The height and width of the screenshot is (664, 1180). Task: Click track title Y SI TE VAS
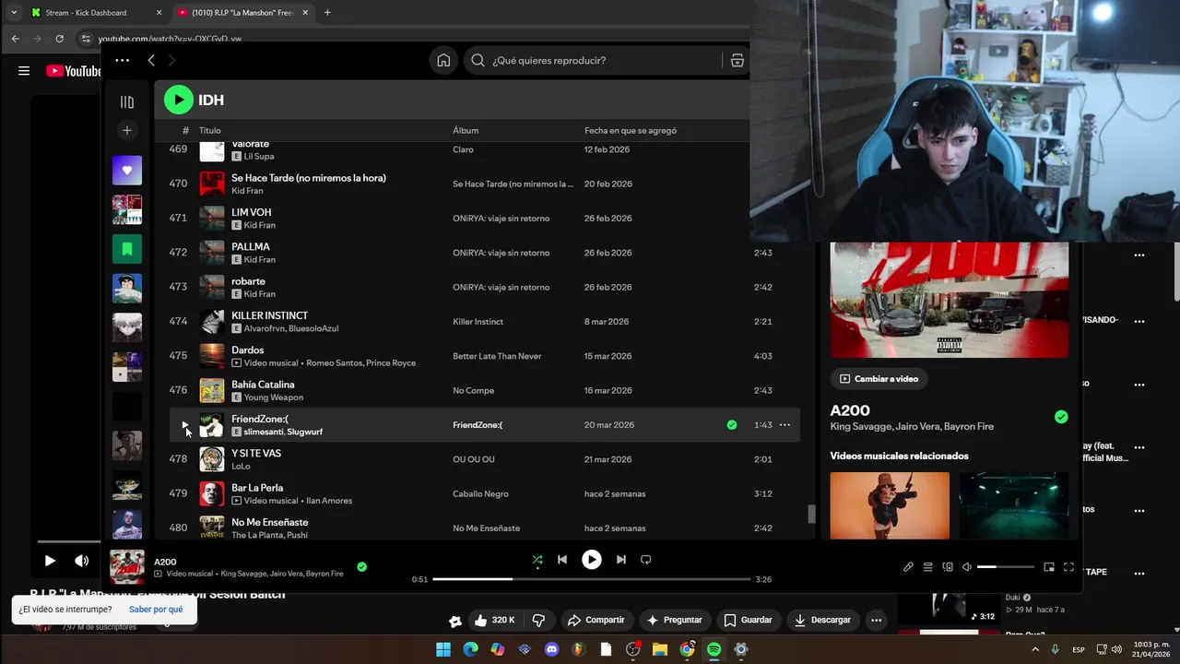pyautogui.click(x=256, y=454)
